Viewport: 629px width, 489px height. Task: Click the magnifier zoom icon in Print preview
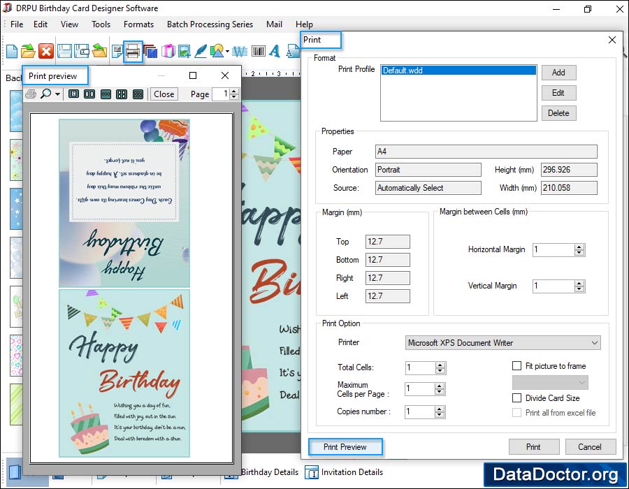(x=46, y=94)
